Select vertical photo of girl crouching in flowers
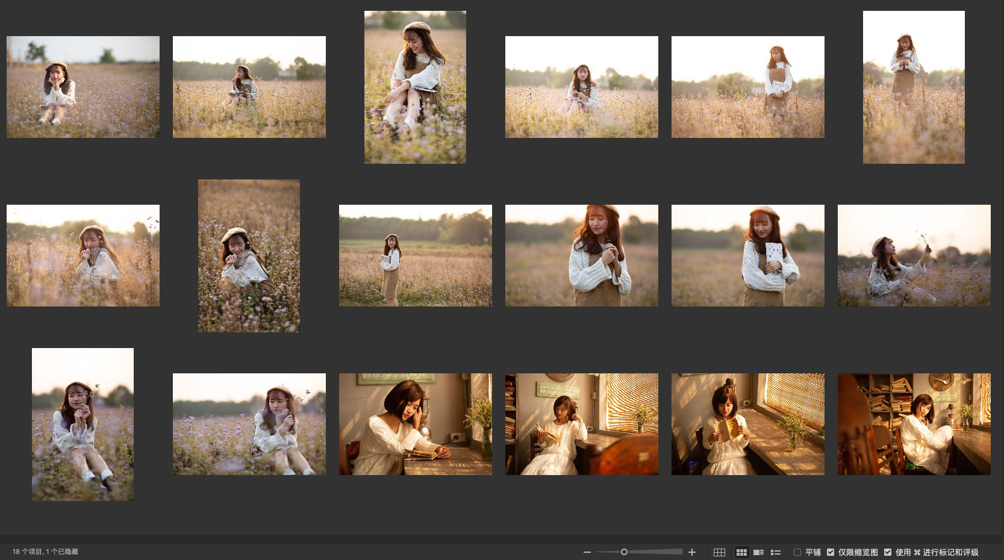Viewport: 1004px width, 560px height. pos(249,255)
